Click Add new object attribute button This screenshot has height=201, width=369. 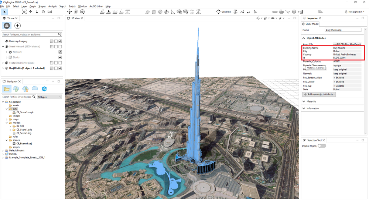(319, 94)
